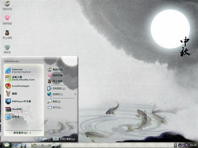Click the 注销(L) log off button
Viewport: 198px width, 148px height.
[x=43, y=139]
